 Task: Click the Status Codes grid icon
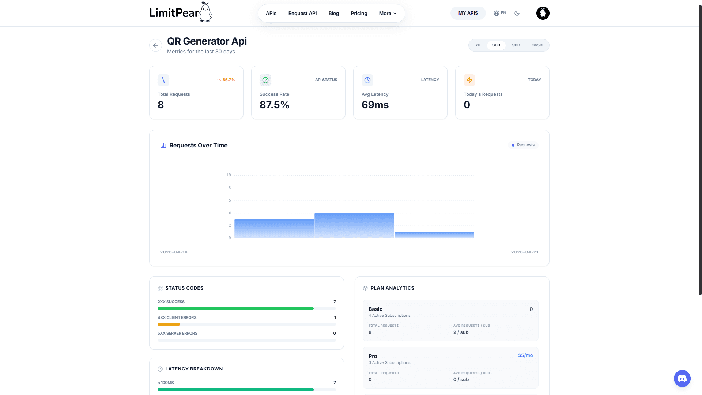(x=160, y=288)
